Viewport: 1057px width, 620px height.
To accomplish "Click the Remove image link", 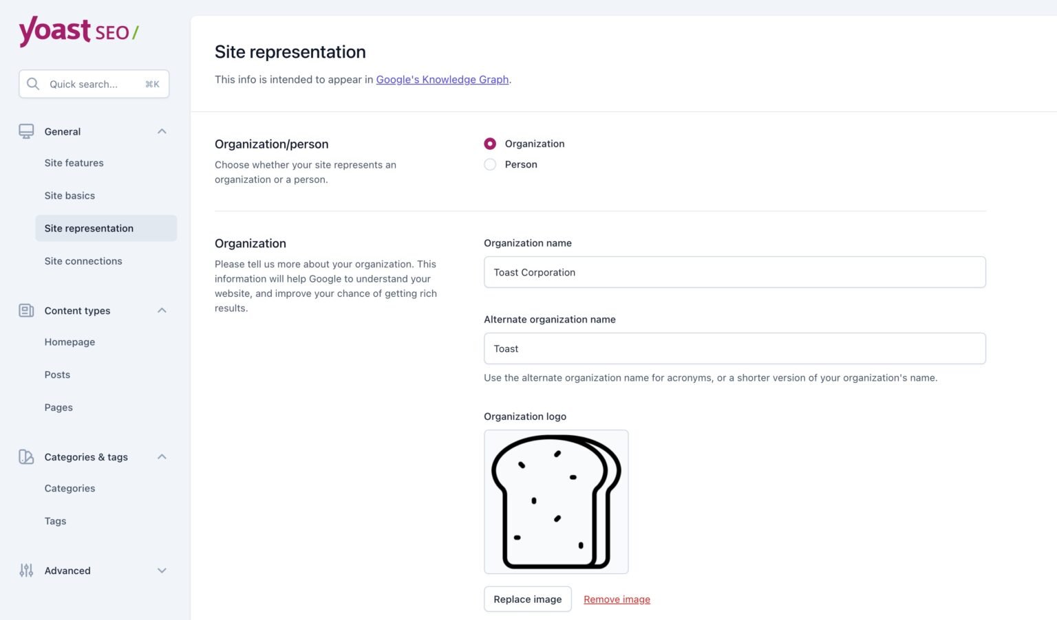I will 617,599.
